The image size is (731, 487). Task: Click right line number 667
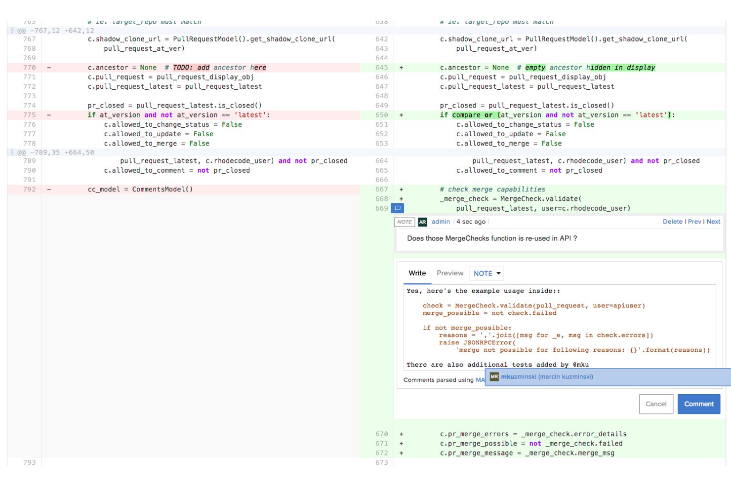tap(381, 189)
